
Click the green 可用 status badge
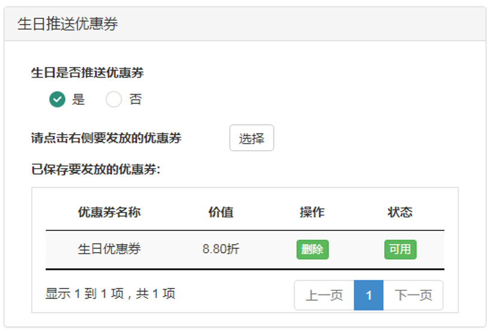pyautogui.click(x=400, y=250)
